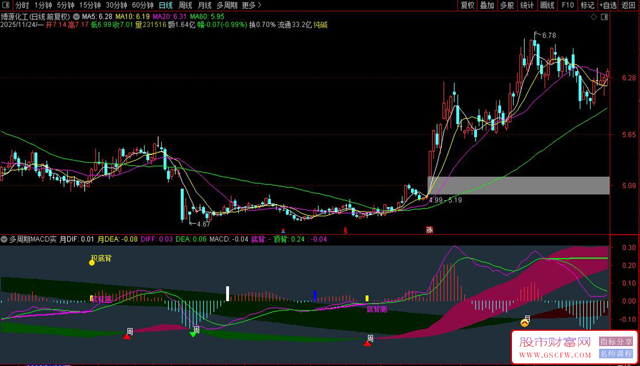Image resolution: width=640 pixels, height=366 pixels.
Task: Click the MACD: -0.04 value
Action: pyautogui.click(x=228, y=239)
